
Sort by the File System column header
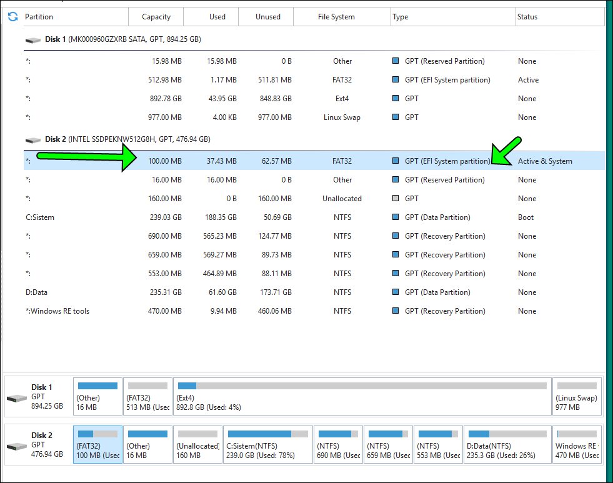coord(336,17)
